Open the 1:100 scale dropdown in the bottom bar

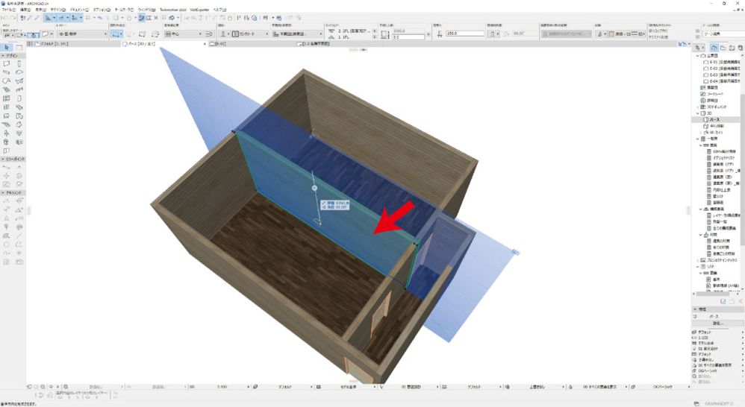(222, 387)
